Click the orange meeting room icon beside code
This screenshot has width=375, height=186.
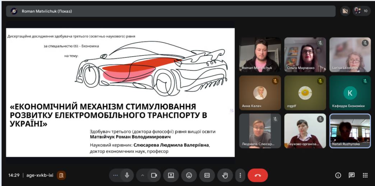pyautogui.click(x=61, y=175)
